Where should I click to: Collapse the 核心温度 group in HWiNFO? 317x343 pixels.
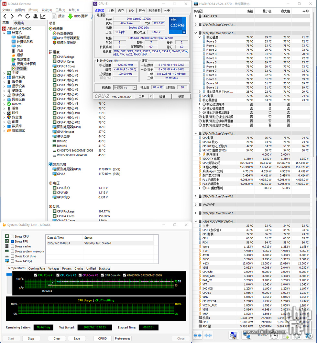click(x=200, y=37)
